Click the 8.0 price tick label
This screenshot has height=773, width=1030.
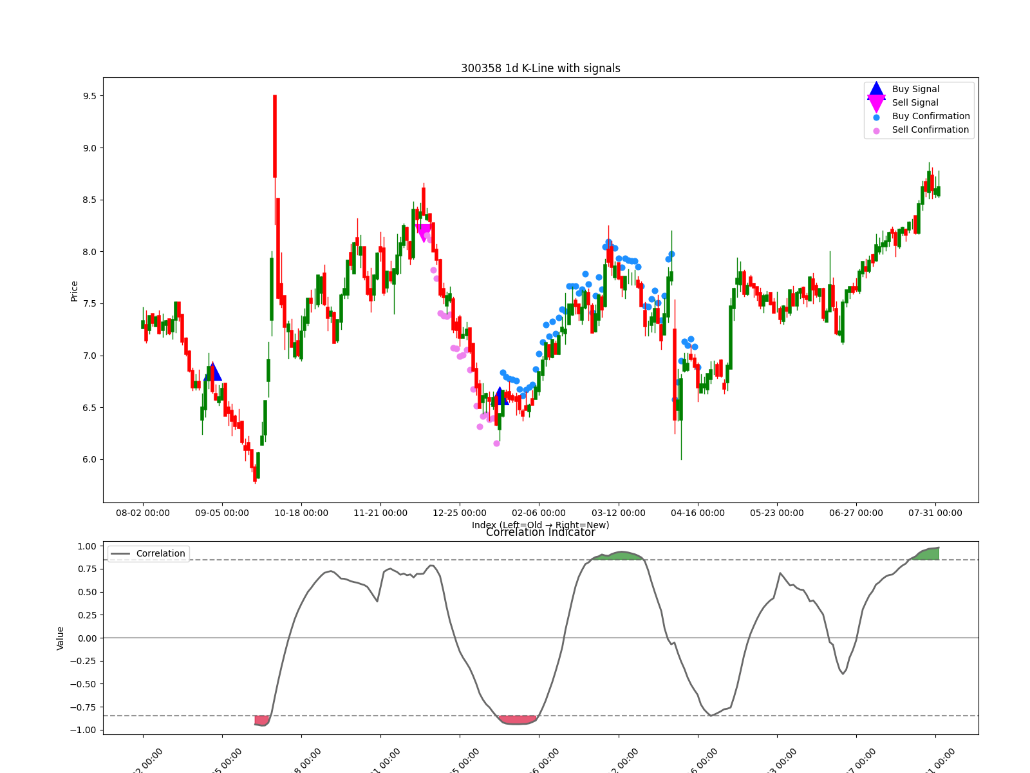(89, 252)
